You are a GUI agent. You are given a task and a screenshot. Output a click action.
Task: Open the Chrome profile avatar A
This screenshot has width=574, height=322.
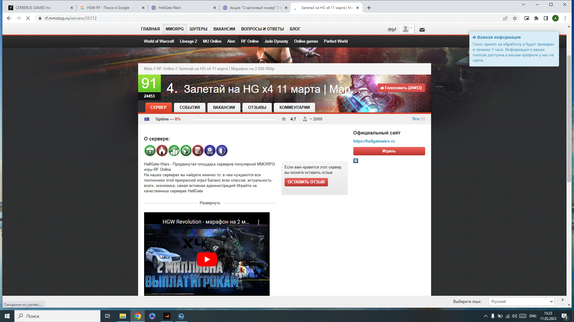(555, 18)
